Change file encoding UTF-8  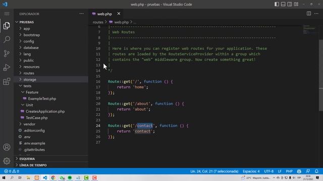click(x=268, y=171)
